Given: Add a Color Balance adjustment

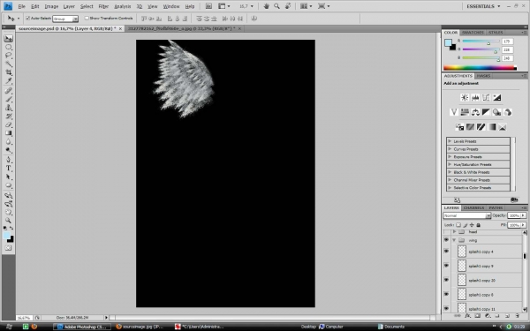Looking at the screenshot, I should point(475,112).
